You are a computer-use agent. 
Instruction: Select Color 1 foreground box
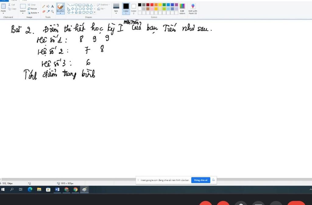point(126,9)
